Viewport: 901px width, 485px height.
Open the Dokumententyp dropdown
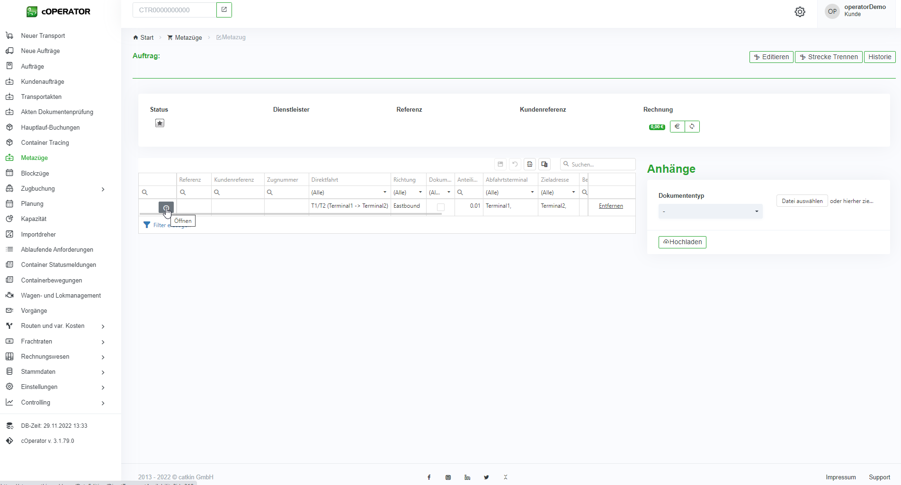click(710, 211)
